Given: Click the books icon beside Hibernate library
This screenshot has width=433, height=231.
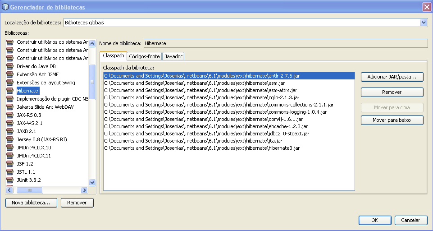Looking at the screenshot, I should (x=10, y=91).
